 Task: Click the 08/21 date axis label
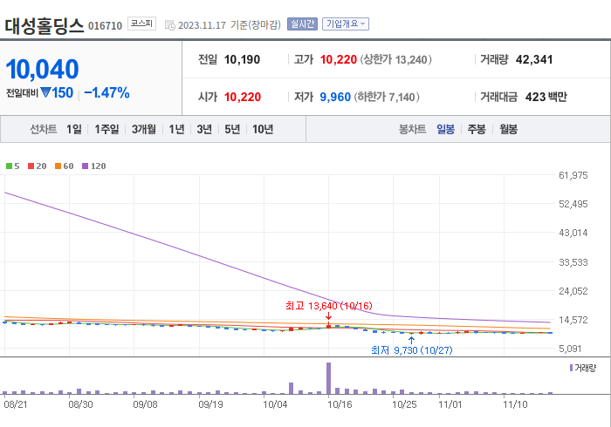(x=16, y=404)
